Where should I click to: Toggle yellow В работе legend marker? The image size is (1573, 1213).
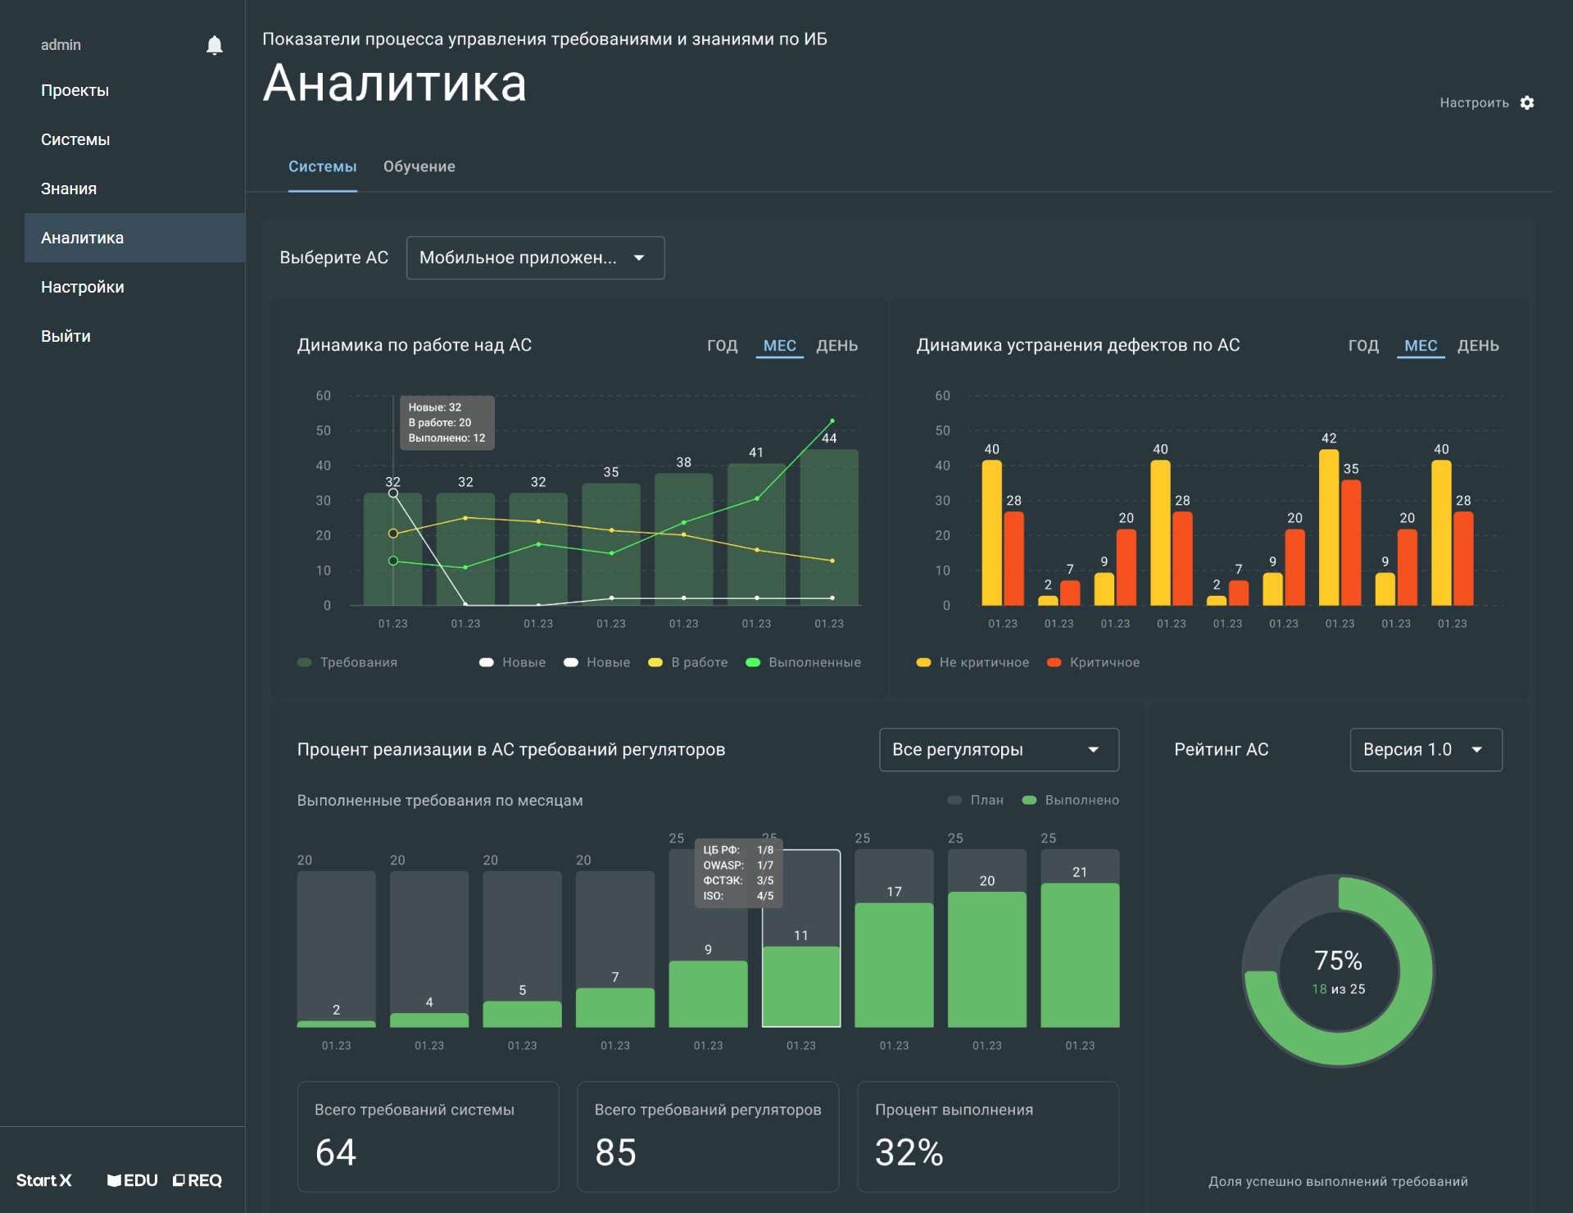655,662
